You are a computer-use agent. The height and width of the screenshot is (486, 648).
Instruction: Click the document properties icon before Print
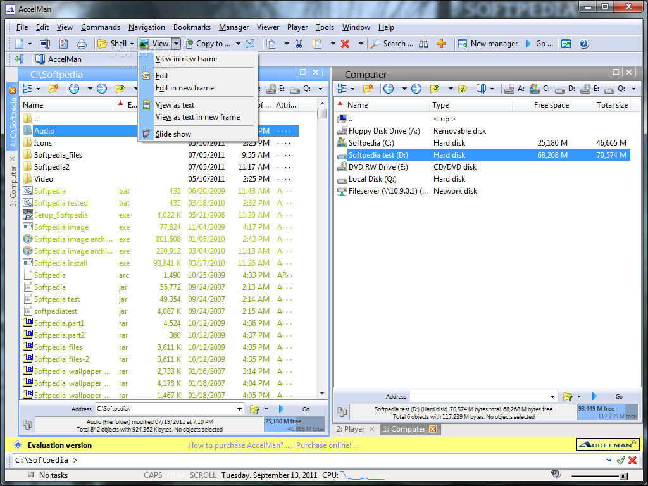click(64, 44)
